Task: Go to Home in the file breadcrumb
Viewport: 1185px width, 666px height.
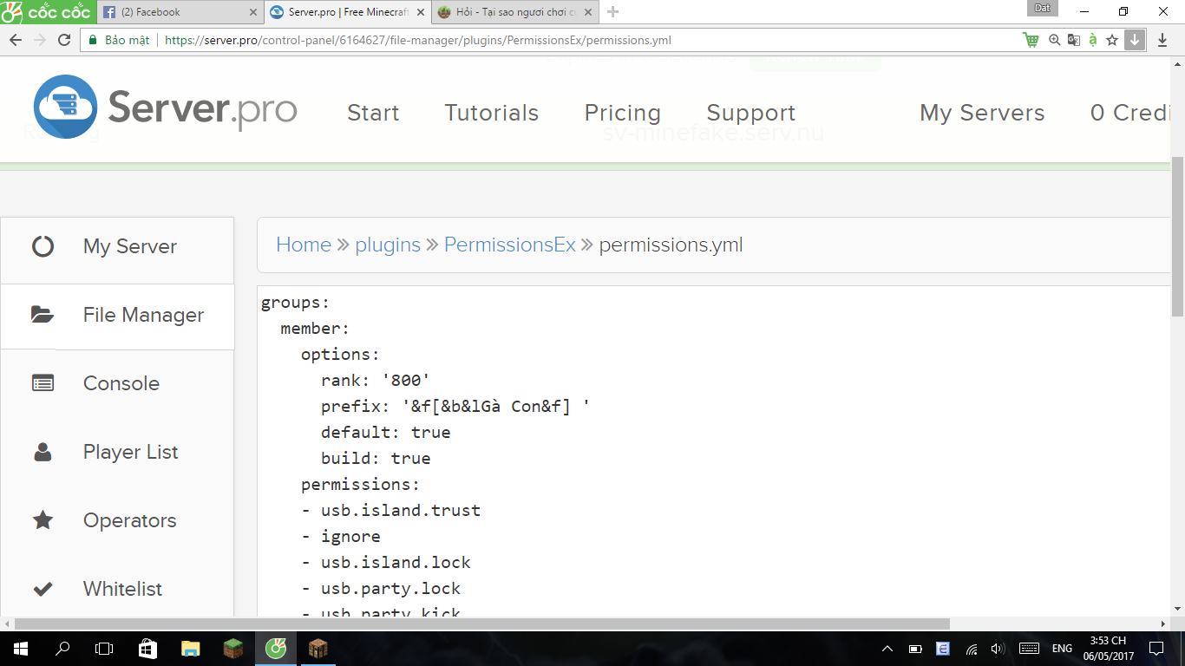Action: [304, 245]
